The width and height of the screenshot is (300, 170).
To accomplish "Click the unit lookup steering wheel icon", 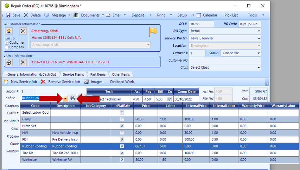I will 9,62.
